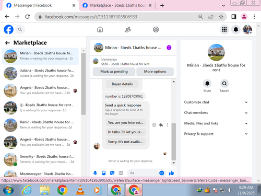This screenshot has width=261, height=196.
Task: Open the Windows Start button
Action: coord(8,190)
